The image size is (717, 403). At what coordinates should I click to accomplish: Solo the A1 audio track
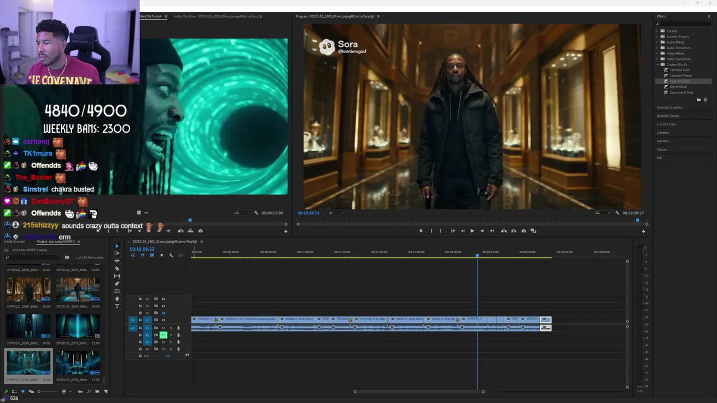click(171, 328)
